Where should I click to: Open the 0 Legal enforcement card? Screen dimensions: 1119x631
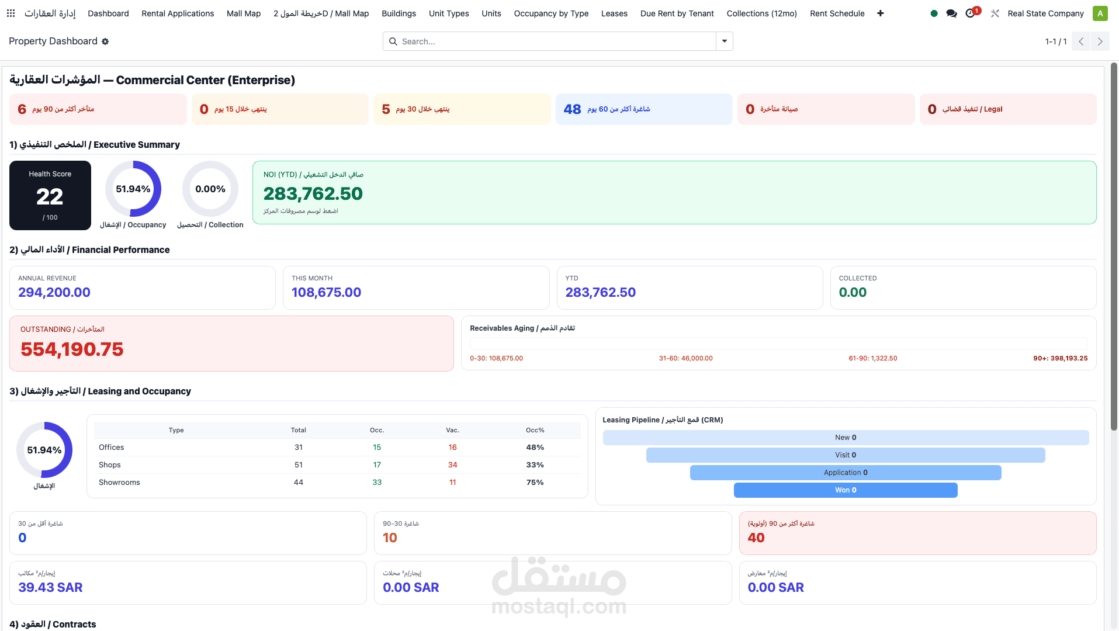[1008, 109]
